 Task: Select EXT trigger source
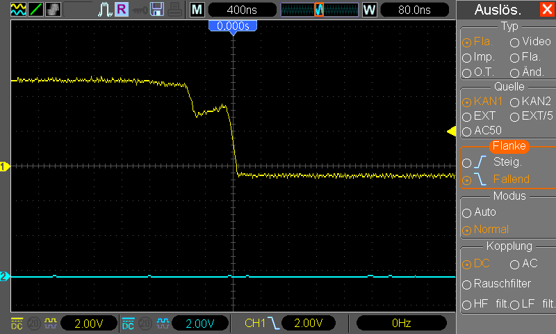click(x=479, y=116)
